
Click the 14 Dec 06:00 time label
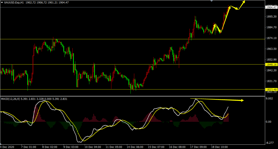[x=135, y=147]
